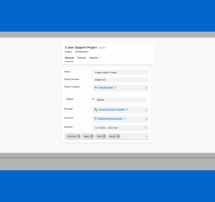
Task: Expand the Related chevron
Action: [100, 58]
